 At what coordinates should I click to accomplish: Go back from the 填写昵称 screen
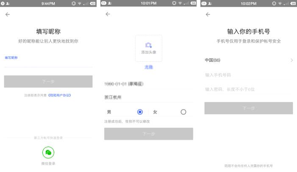[x=8, y=14]
